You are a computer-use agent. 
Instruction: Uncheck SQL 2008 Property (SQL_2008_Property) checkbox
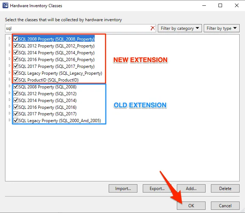pos(16,39)
